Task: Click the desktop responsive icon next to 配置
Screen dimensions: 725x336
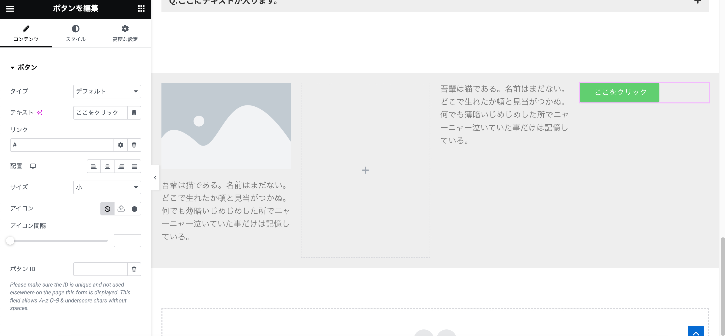Action: click(33, 166)
